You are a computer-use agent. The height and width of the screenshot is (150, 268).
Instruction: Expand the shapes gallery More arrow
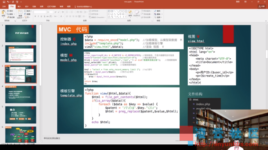click(x=126, y=17)
